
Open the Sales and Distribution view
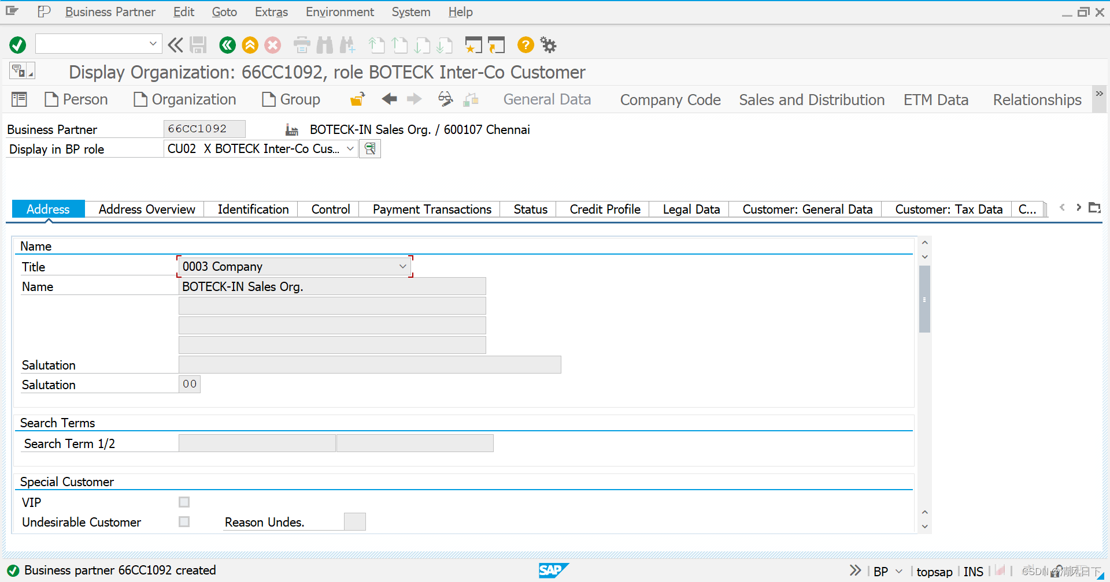pyautogui.click(x=812, y=99)
